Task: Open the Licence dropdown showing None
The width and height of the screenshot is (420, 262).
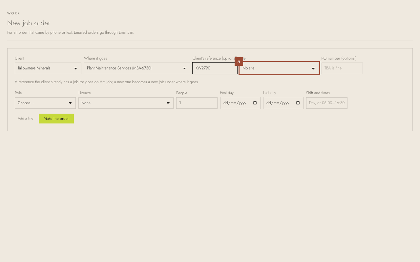Action: click(126, 103)
